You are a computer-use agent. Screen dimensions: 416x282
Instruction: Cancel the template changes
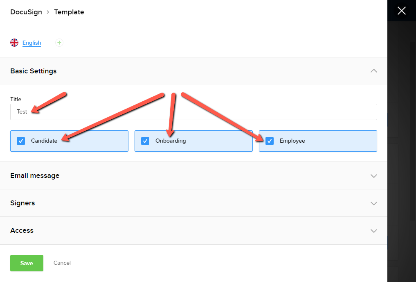click(x=62, y=263)
